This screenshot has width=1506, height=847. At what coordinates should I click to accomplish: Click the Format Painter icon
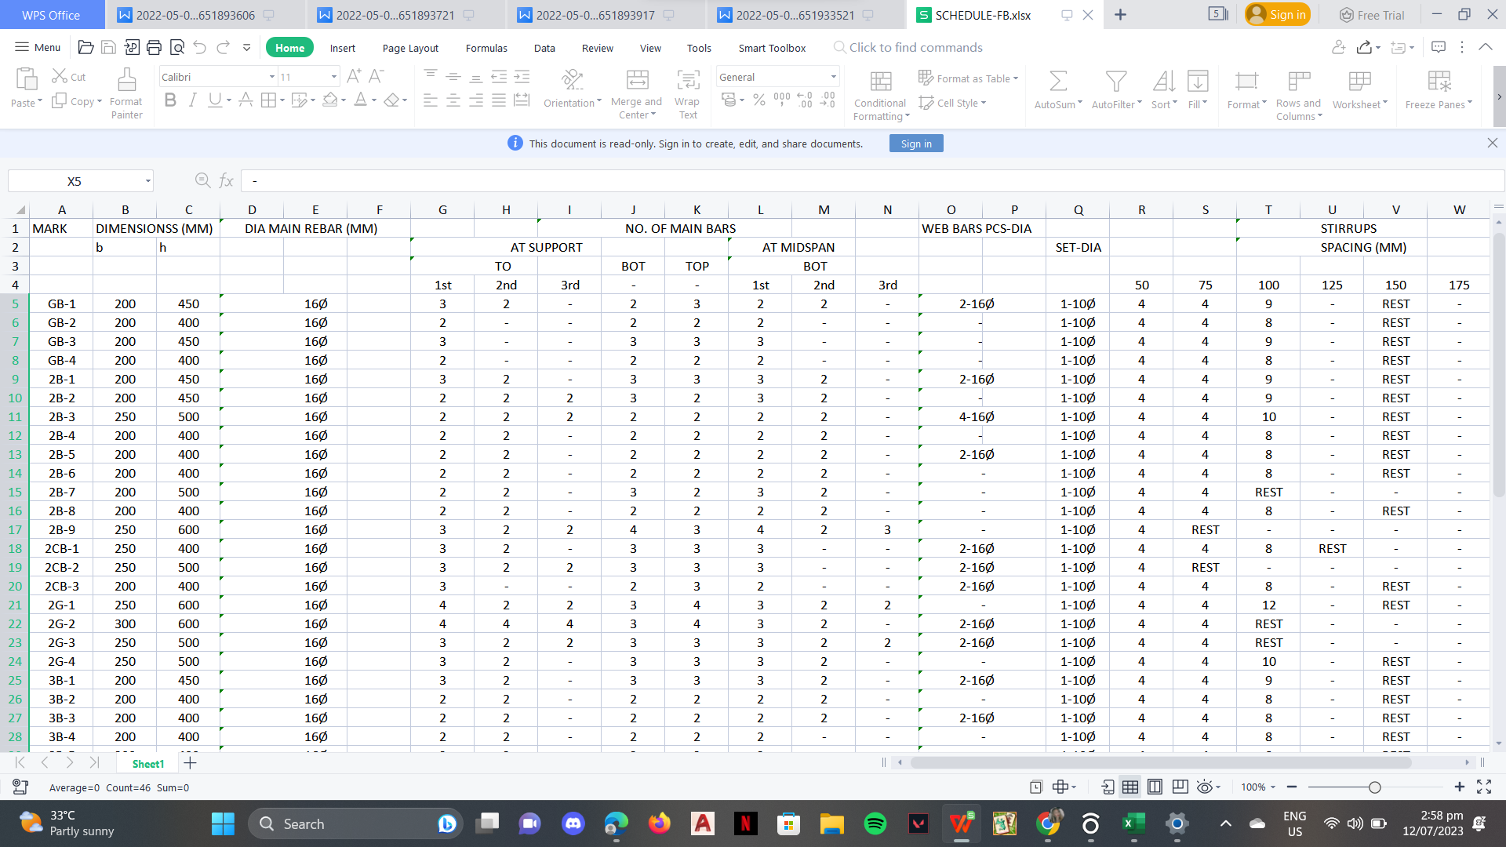[126, 80]
